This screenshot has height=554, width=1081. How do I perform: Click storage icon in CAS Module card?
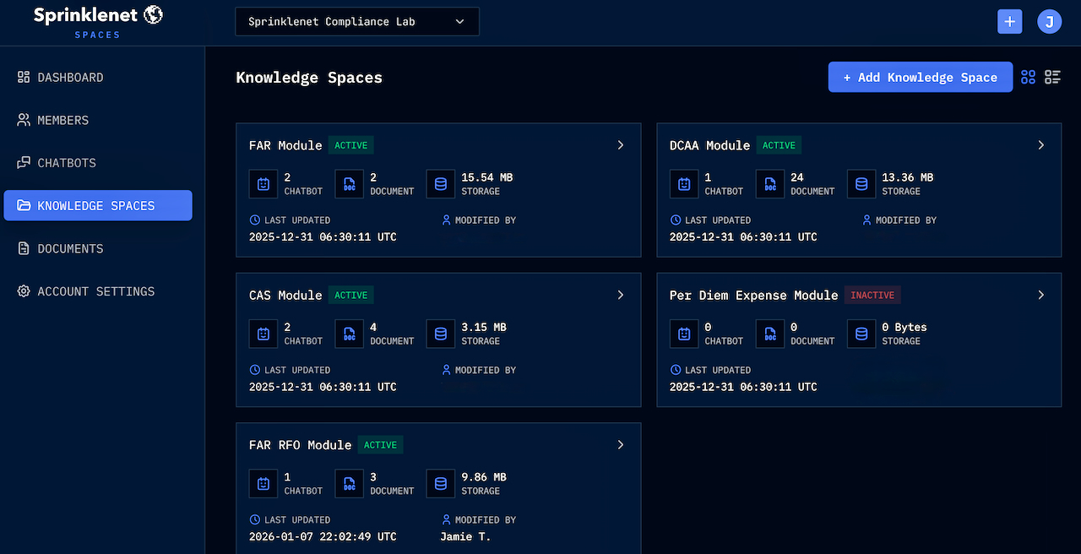(x=440, y=334)
